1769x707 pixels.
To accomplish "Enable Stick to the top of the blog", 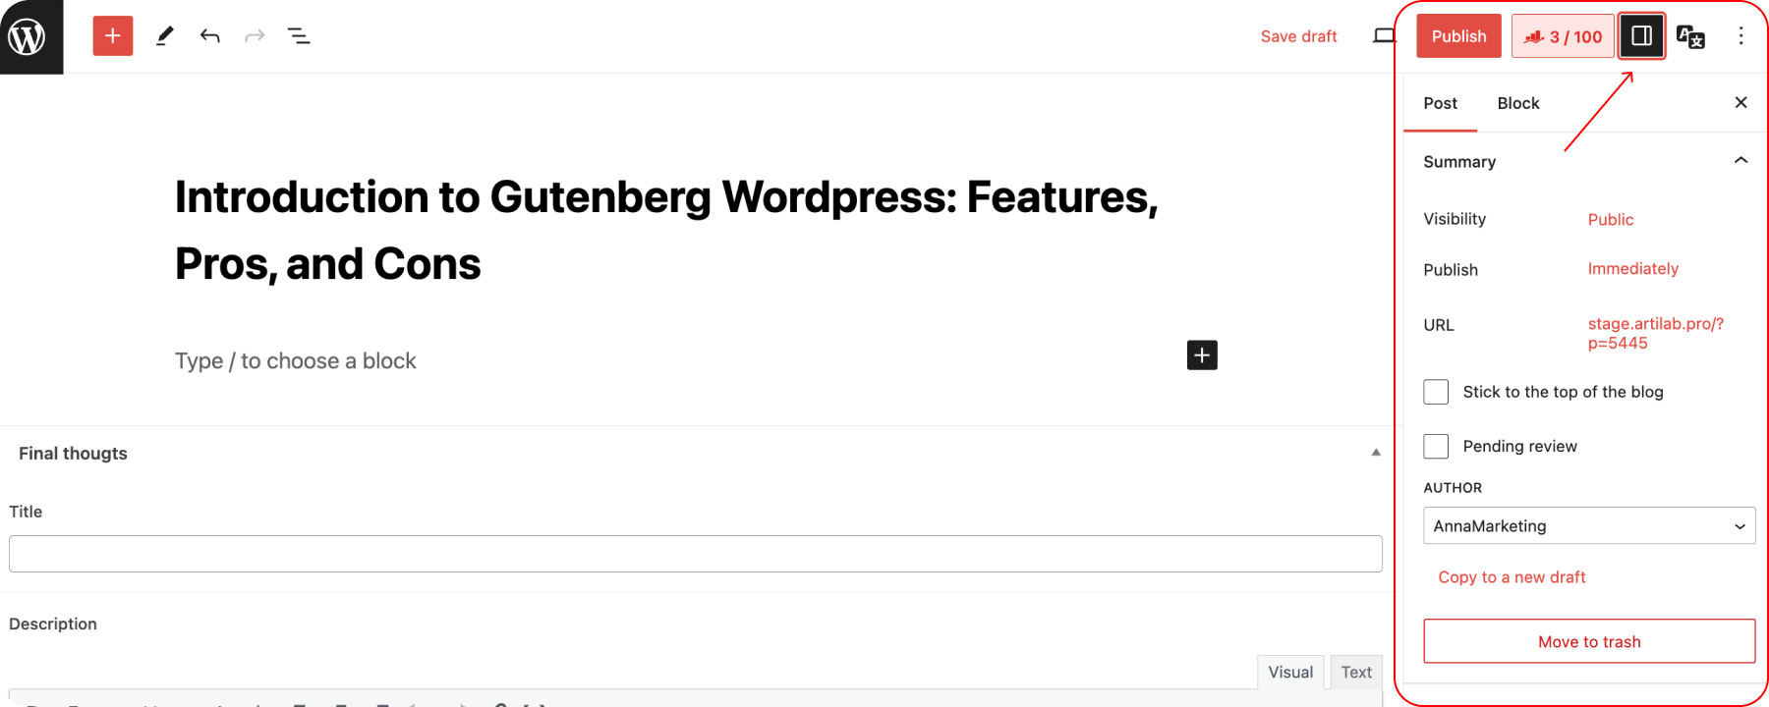I will (1436, 392).
